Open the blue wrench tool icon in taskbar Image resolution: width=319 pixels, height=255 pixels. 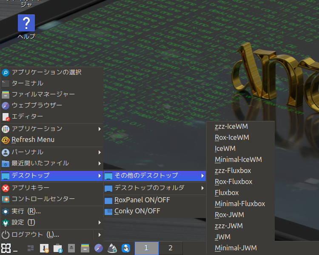pyautogui.click(x=126, y=248)
